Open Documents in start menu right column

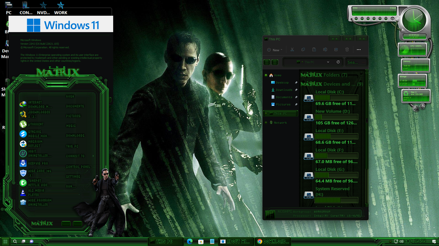(x=75, y=106)
